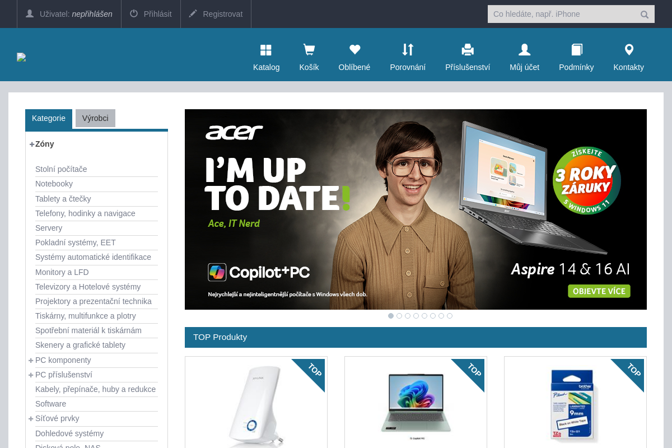
Task: Open the Katalog grid icon
Action: (266, 50)
